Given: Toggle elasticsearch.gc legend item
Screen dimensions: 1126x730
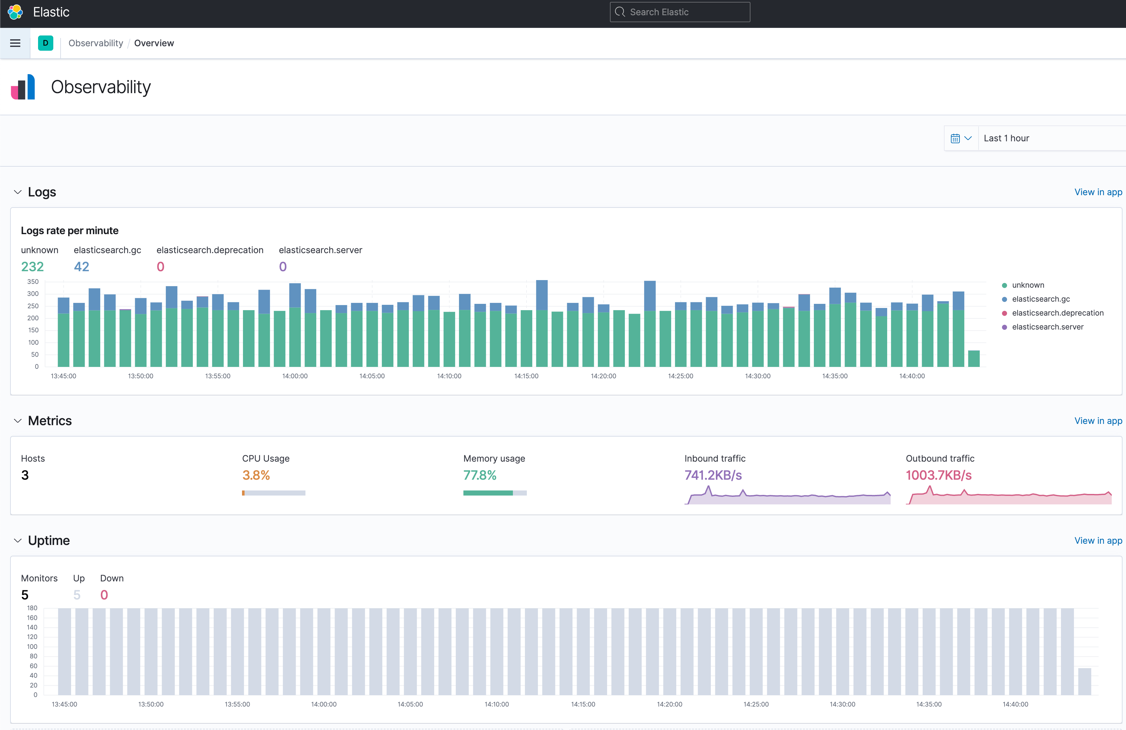Looking at the screenshot, I should click(1040, 299).
